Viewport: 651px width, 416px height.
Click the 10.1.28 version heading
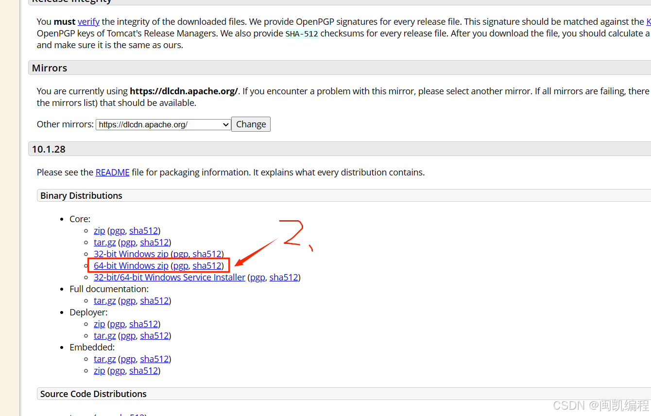click(x=49, y=149)
